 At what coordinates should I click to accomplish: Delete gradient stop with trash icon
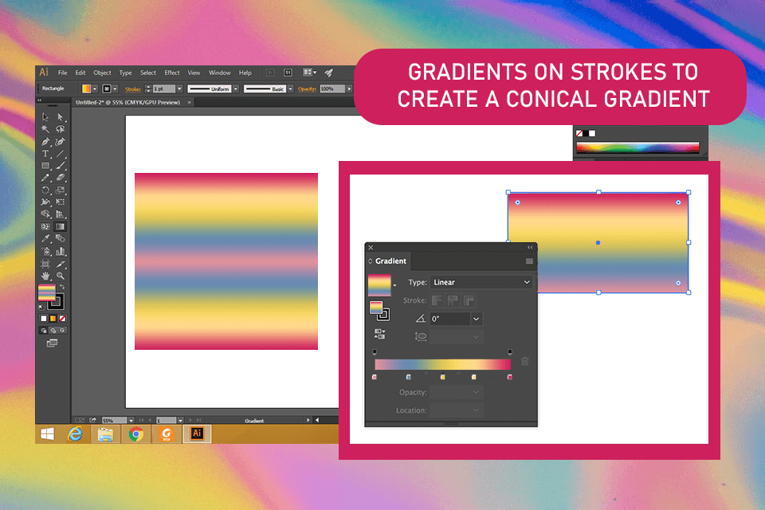tap(525, 361)
